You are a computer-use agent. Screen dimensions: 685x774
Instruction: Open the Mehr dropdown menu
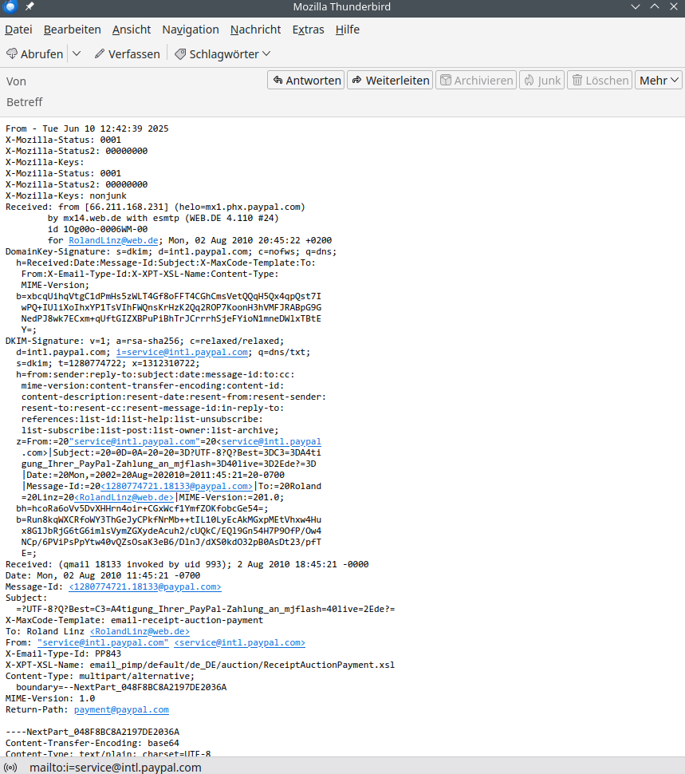pyautogui.click(x=659, y=80)
